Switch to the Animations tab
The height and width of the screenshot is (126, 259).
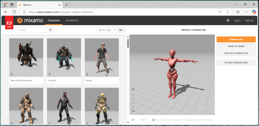(72, 20)
